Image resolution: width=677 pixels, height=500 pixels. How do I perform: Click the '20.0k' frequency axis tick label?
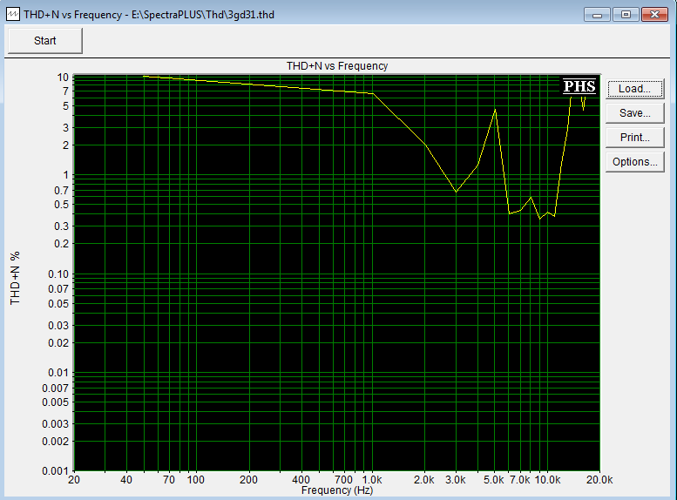tap(599, 480)
